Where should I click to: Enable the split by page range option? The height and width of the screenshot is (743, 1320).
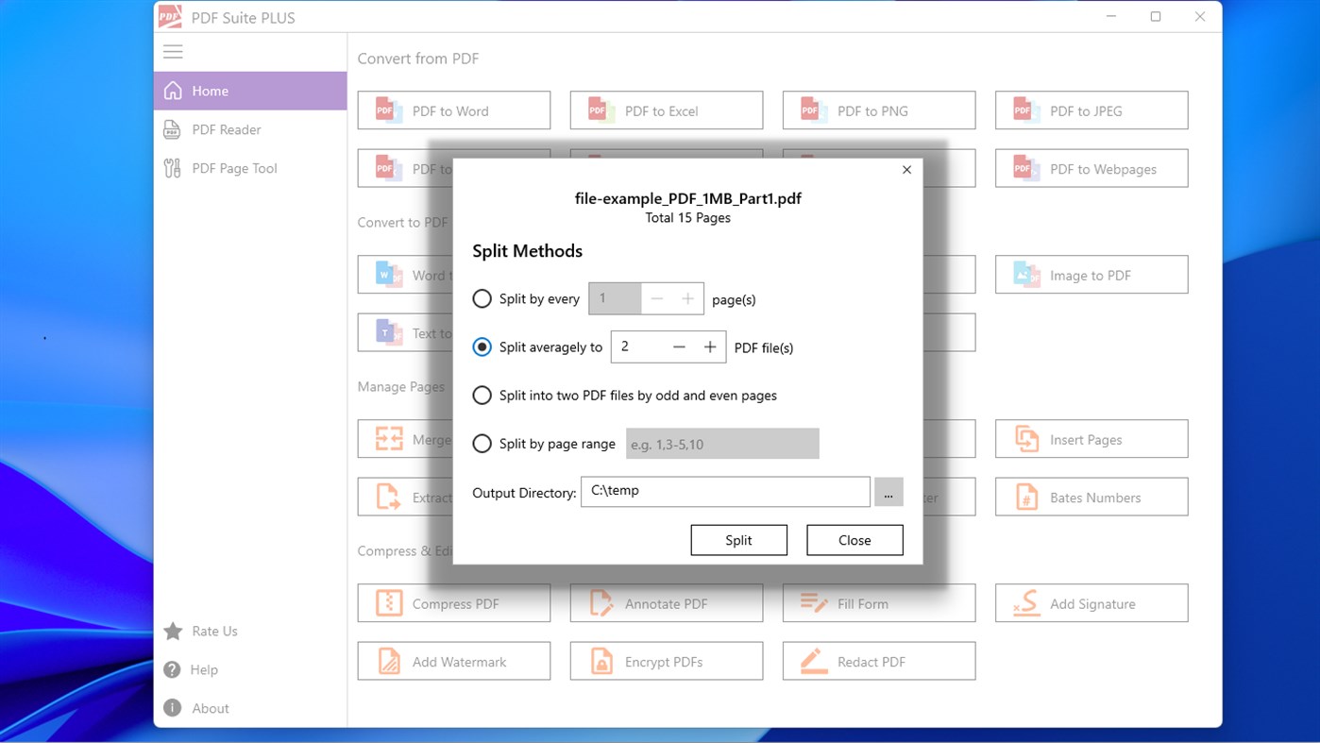tap(482, 444)
